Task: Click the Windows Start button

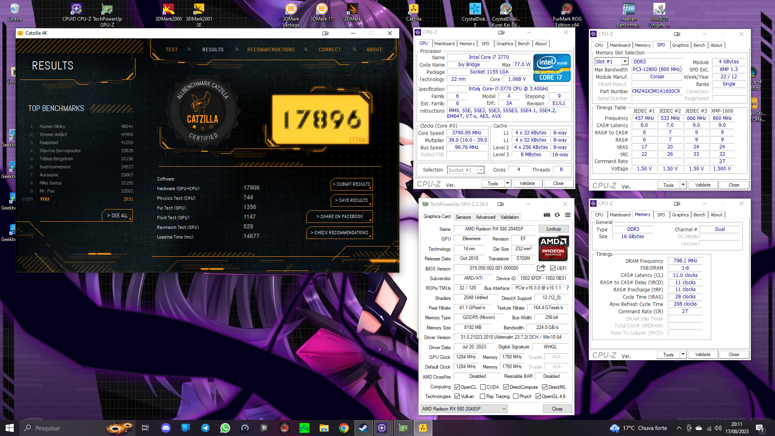Action: pos(10,428)
